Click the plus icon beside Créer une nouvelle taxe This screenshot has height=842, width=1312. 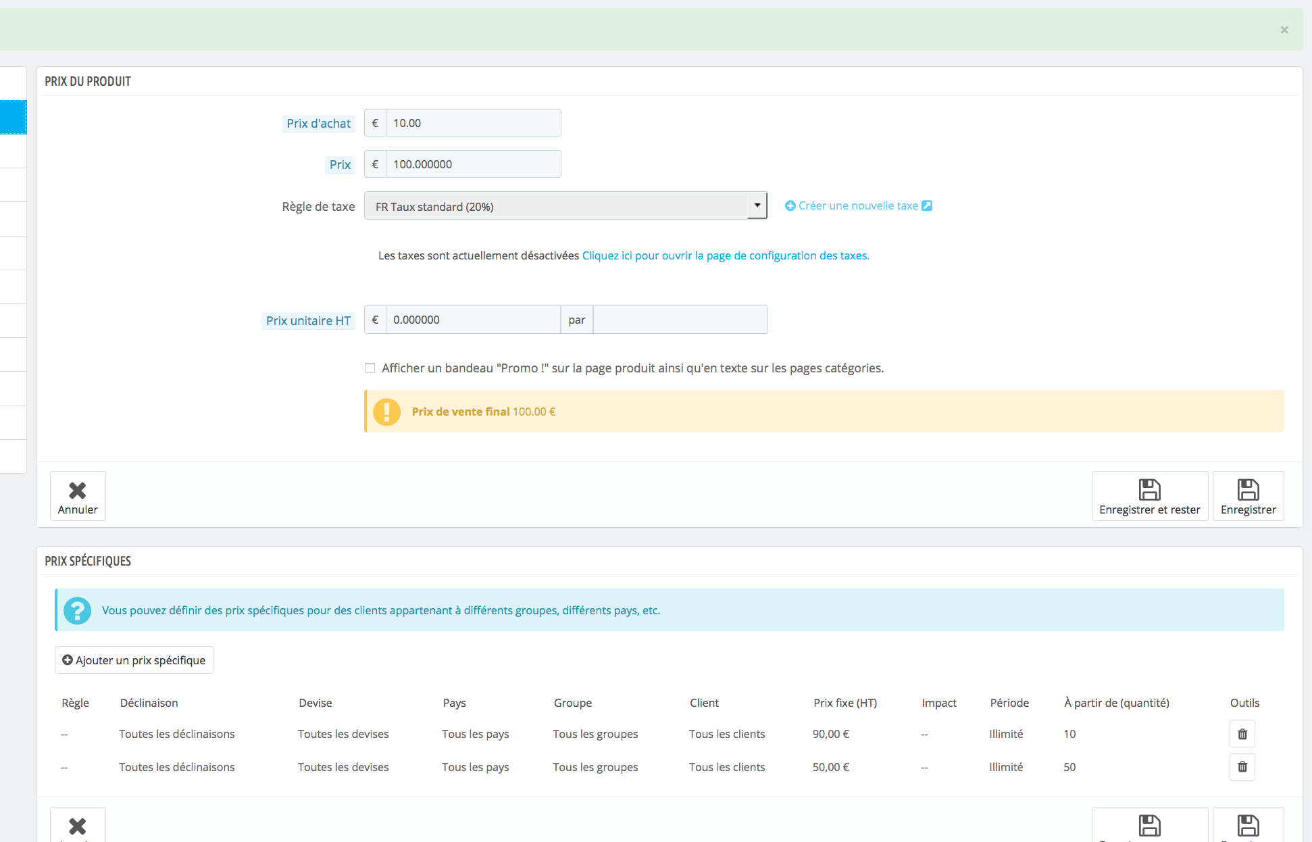(x=790, y=205)
